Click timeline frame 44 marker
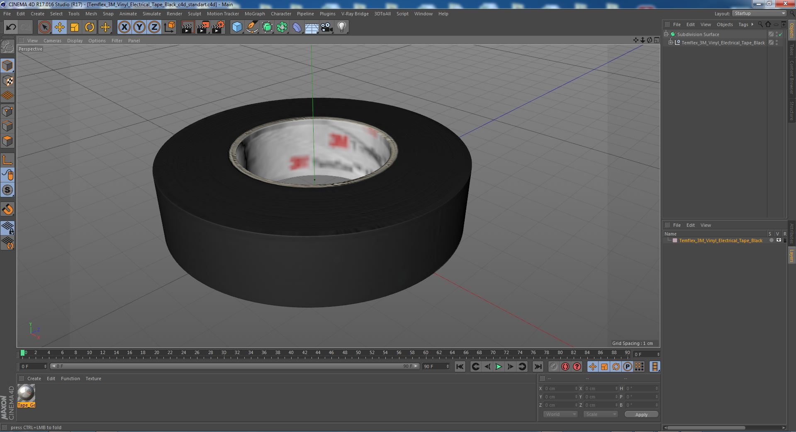796x432 pixels. [318, 353]
